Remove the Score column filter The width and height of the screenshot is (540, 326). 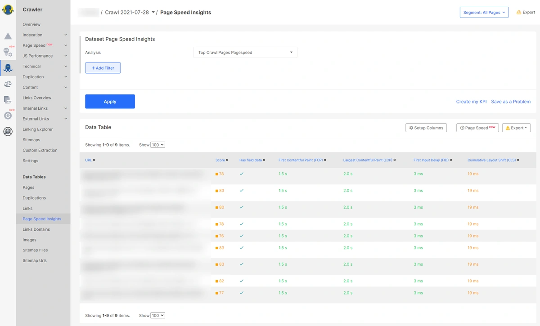pos(227,160)
